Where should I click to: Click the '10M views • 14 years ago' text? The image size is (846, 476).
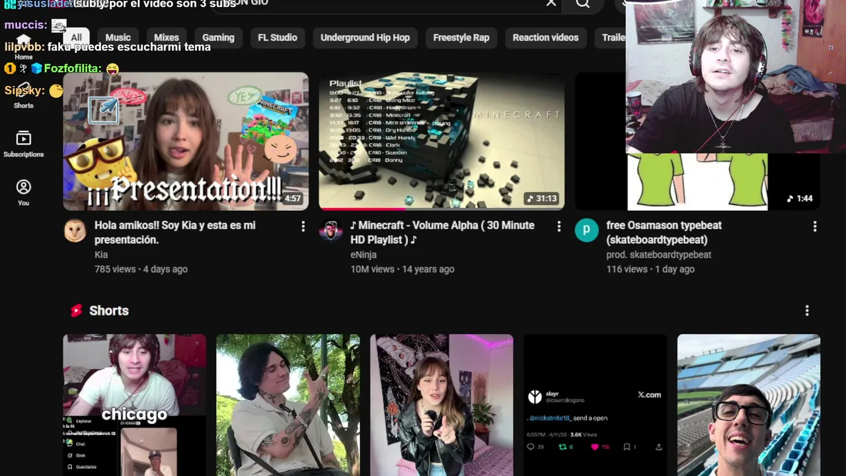click(x=402, y=269)
